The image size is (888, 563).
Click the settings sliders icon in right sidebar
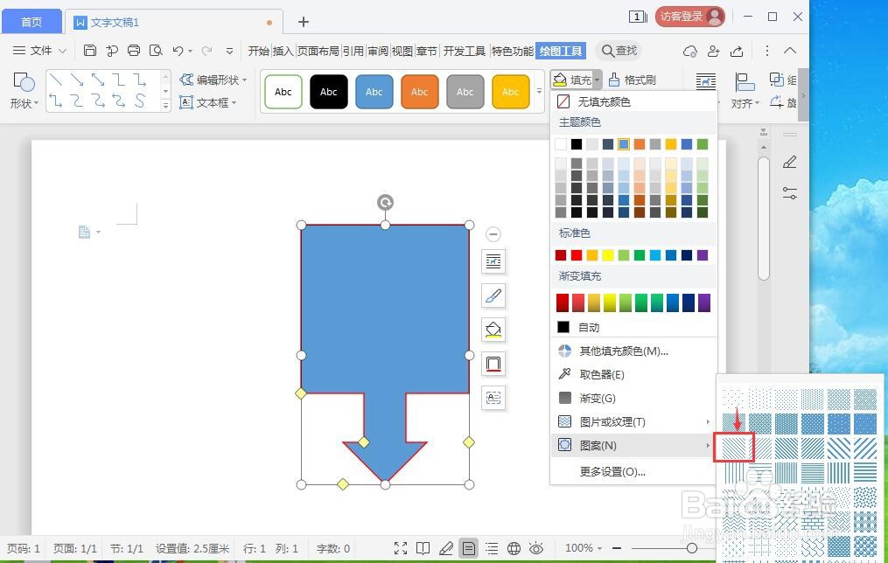789,193
